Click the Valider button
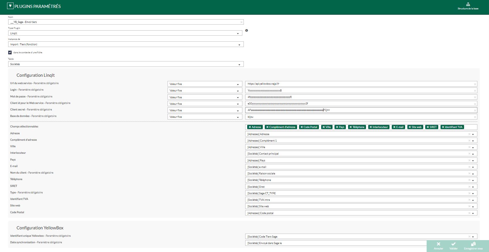Screen dimensions: 489x252 (x=453, y=246)
